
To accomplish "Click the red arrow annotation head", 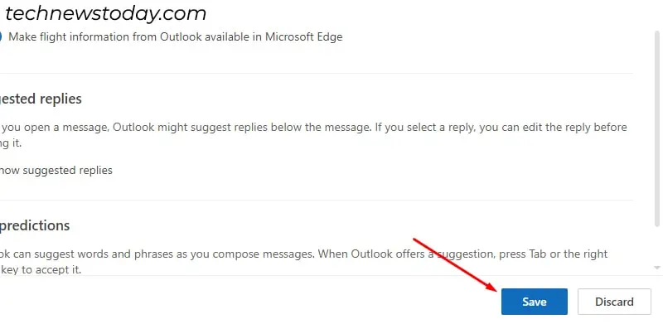I will tap(493, 288).
